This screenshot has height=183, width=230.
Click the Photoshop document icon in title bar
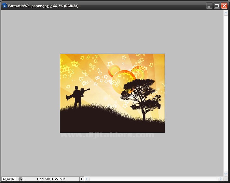coord(5,6)
